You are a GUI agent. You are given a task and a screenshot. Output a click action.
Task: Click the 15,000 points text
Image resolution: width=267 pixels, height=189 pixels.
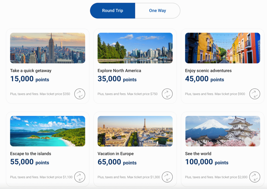point(29,79)
